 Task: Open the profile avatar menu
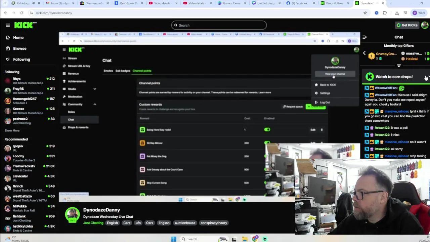425,25
